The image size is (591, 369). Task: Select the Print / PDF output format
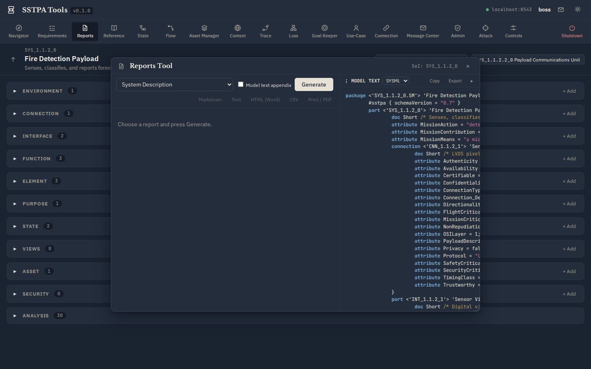pyautogui.click(x=320, y=100)
